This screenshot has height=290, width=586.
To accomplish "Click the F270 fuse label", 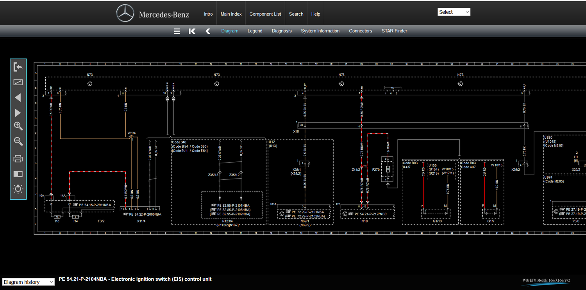I will (376, 170).
